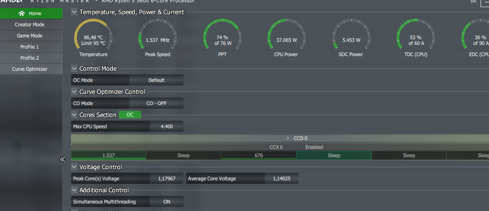Toggle the green OC badge in Cores Section
Image resolution: width=489 pixels, height=211 pixels.
[x=130, y=115]
